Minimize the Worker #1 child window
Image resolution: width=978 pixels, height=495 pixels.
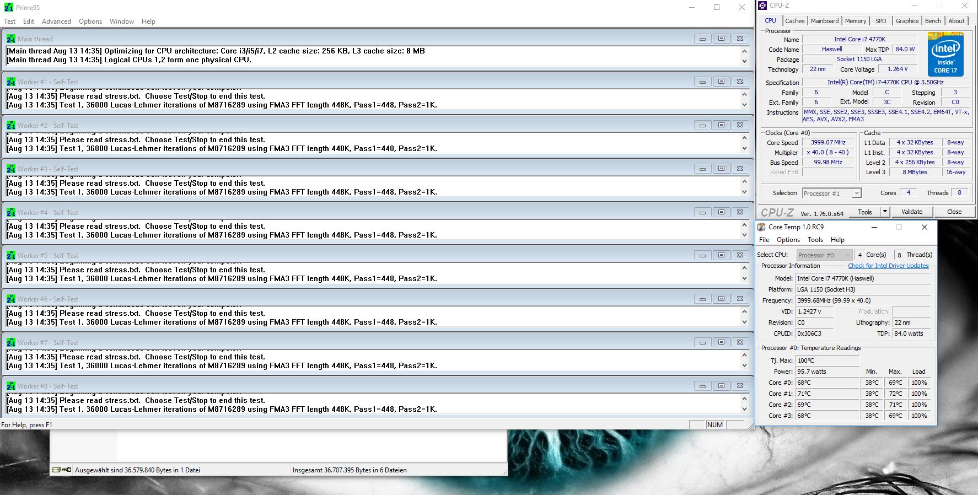point(702,82)
